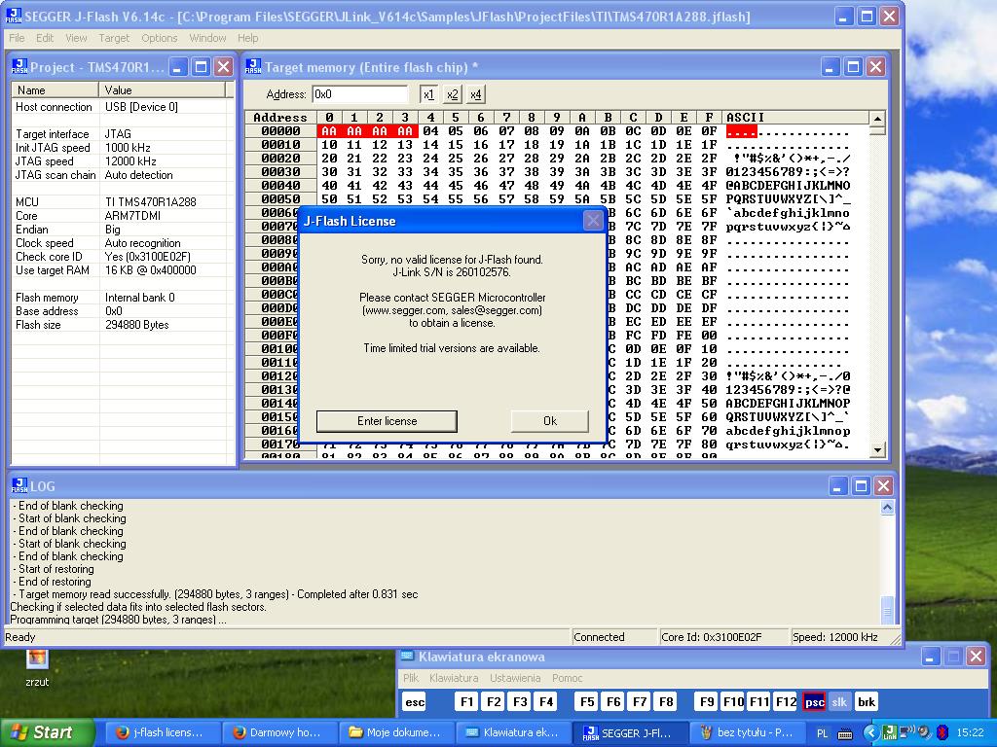Viewport: 997px width, 747px height.
Task: Click memory view scroll down arrow
Action: click(x=877, y=449)
